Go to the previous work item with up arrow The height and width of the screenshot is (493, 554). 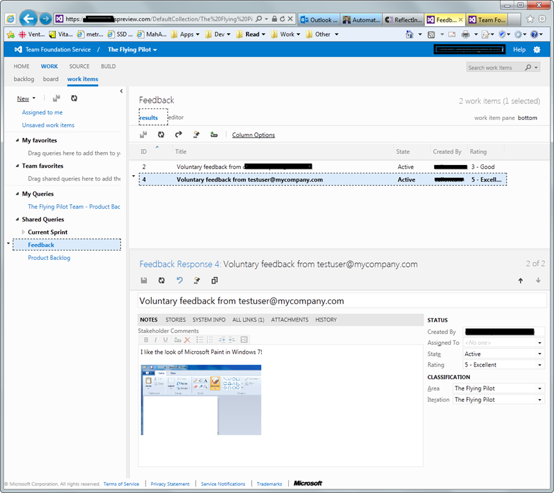click(520, 281)
